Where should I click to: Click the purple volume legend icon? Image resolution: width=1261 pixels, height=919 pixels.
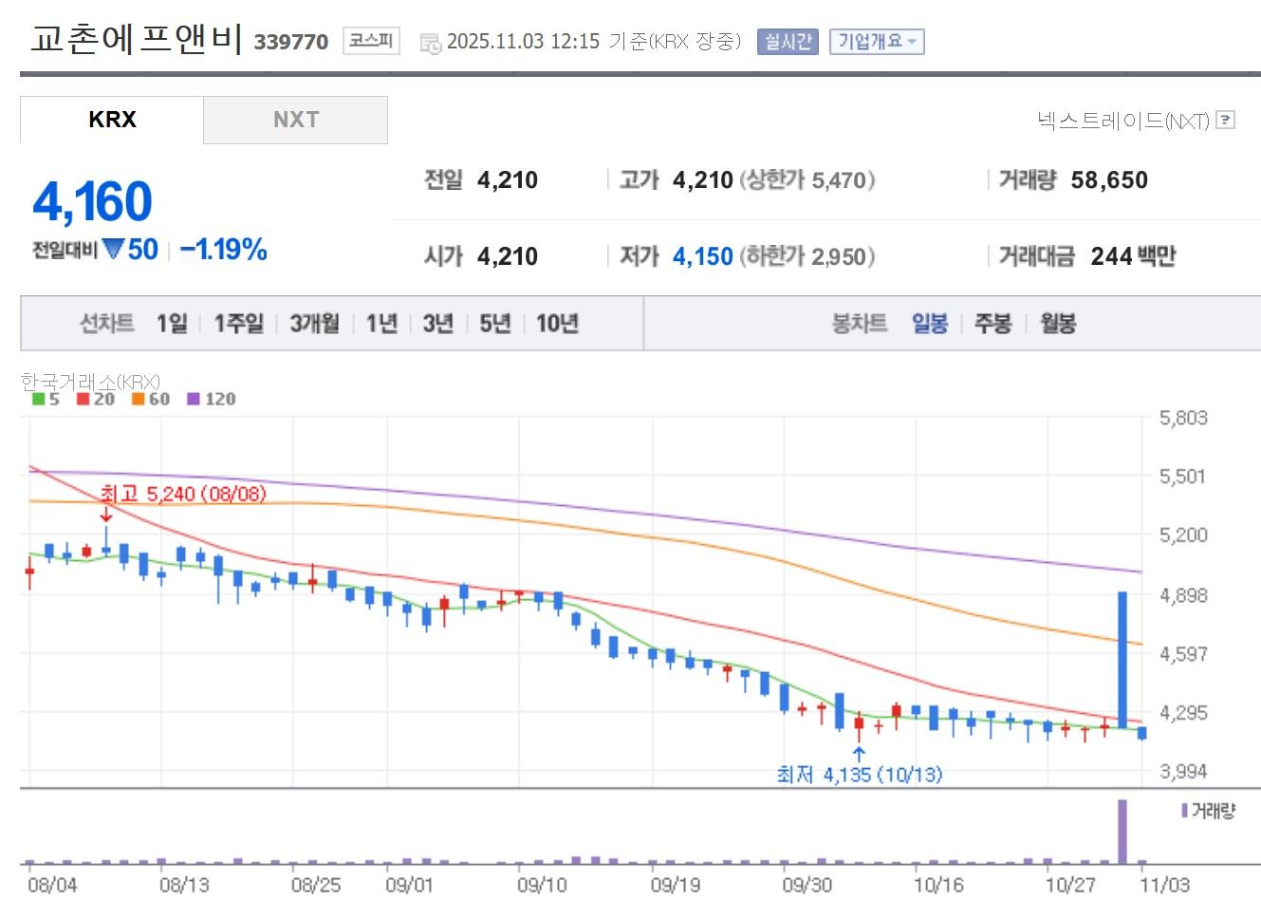(1184, 811)
